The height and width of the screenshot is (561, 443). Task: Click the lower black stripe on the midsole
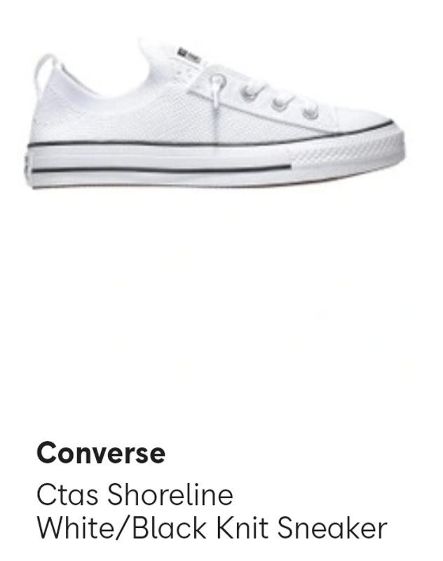(162, 170)
